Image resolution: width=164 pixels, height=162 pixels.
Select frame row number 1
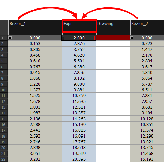click(4, 38)
